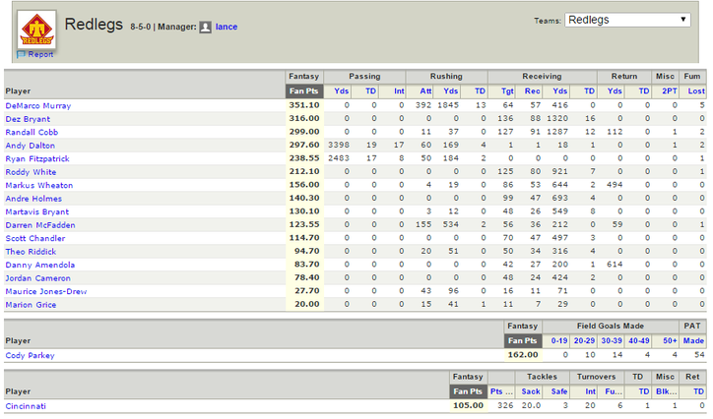Sort by Rushing Yds column

pyautogui.click(x=451, y=91)
